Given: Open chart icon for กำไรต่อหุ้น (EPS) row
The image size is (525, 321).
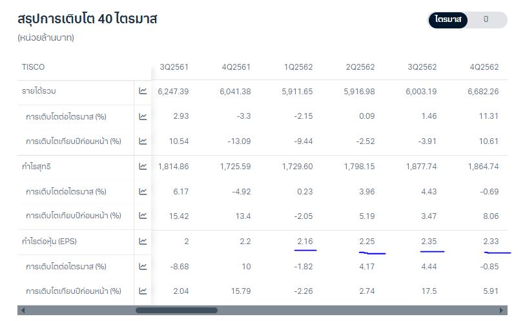Looking at the screenshot, I should [143, 242].
